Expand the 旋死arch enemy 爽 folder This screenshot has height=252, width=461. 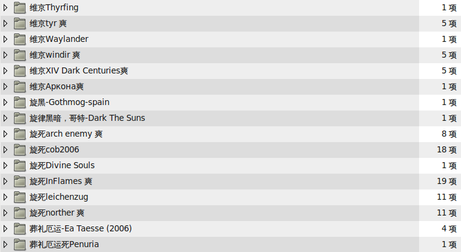coord(5,134)
